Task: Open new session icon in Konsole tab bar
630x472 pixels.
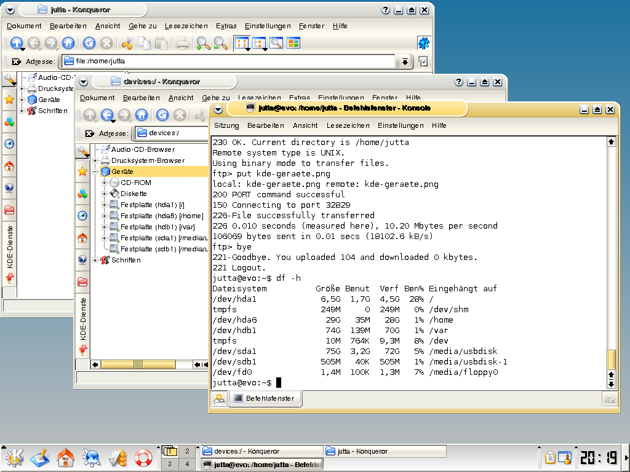Action: tap(220, 398)
